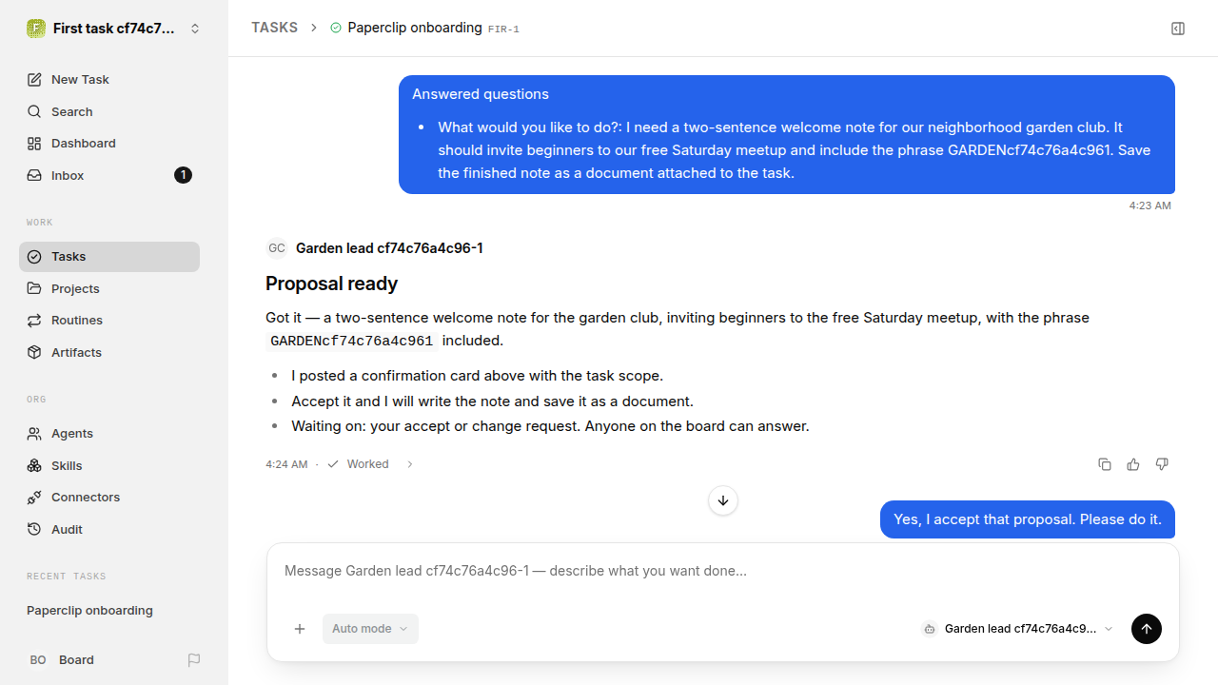Click the send arrow button
The image size is (1218, 685).
1147,629
